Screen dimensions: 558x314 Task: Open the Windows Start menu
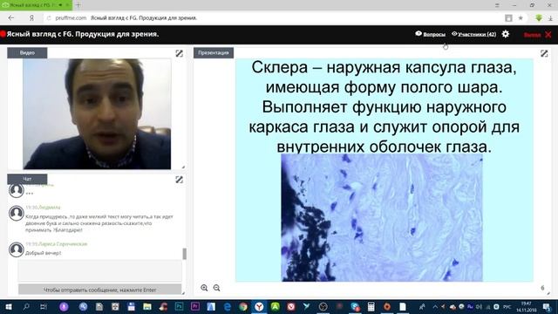point(9,306)
